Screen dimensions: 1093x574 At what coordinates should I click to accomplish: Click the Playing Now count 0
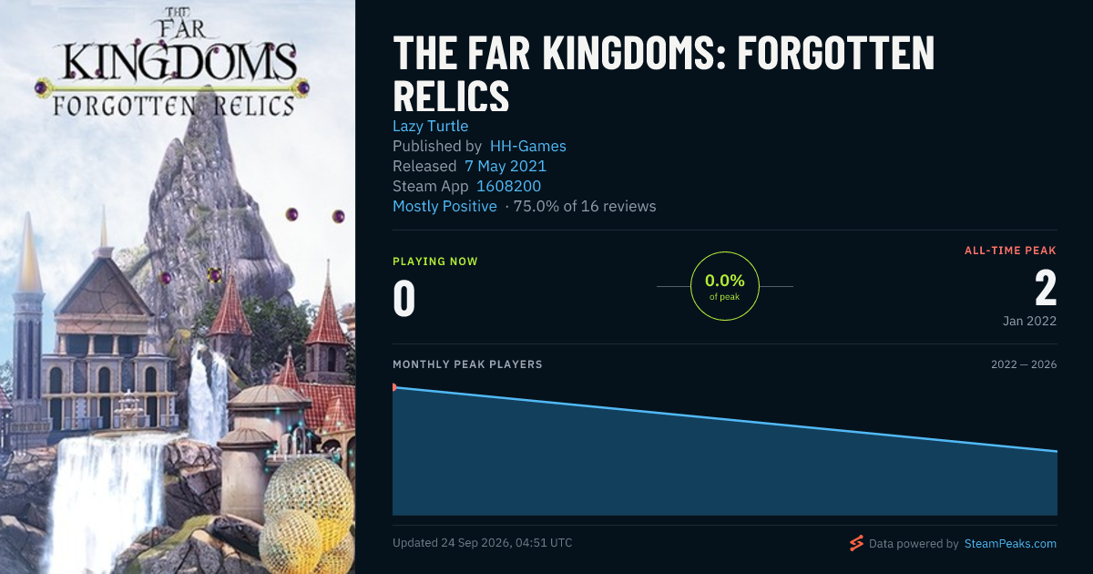coord(404,300)
